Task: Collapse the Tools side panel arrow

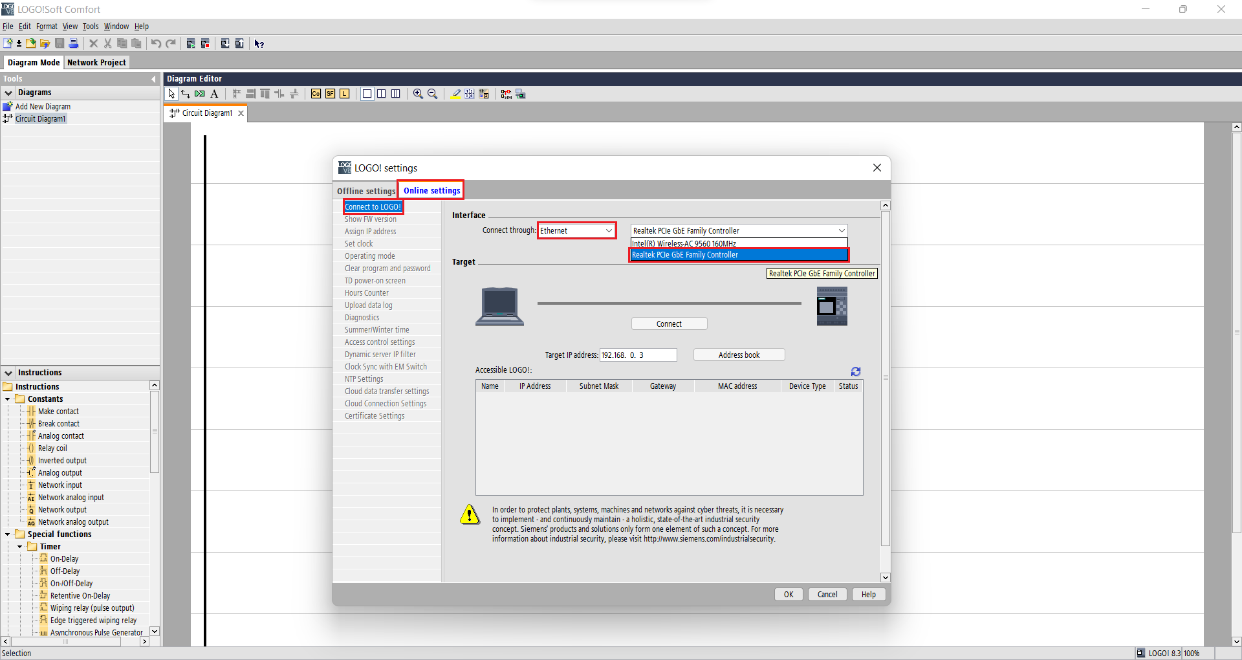Action: point(153,79)
